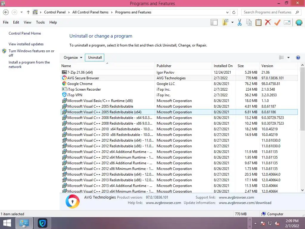
Task: Open the Tools menu
Action: click(x=40, y=22)
